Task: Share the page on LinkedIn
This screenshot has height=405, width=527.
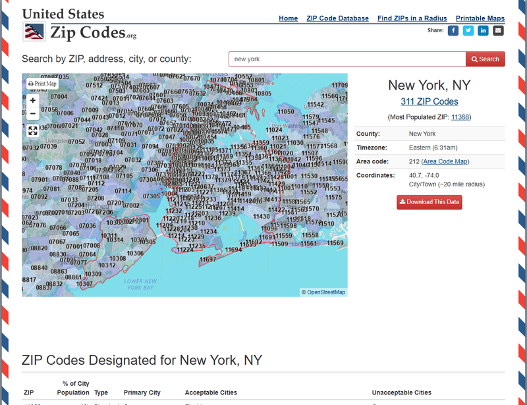Action: point(483,30)
